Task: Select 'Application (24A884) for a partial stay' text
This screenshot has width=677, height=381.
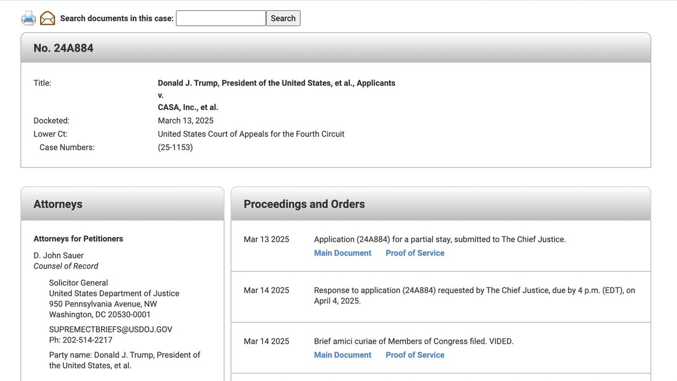Action: 439,239
